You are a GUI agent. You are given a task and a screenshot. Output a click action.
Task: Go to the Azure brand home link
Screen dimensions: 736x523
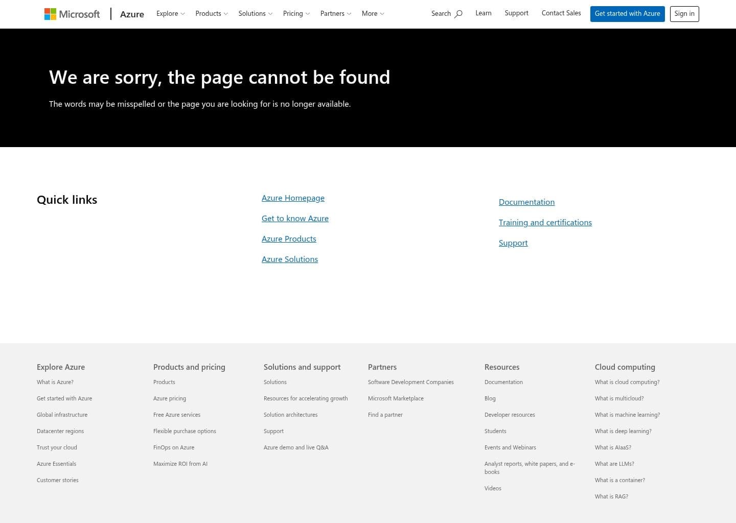tap(132, 14)
